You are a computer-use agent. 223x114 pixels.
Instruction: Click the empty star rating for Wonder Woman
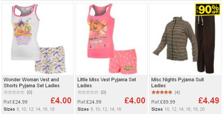(14, 92)
